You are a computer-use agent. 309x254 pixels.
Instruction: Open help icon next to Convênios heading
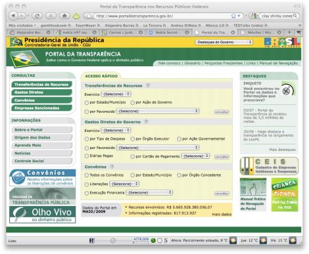112,167
